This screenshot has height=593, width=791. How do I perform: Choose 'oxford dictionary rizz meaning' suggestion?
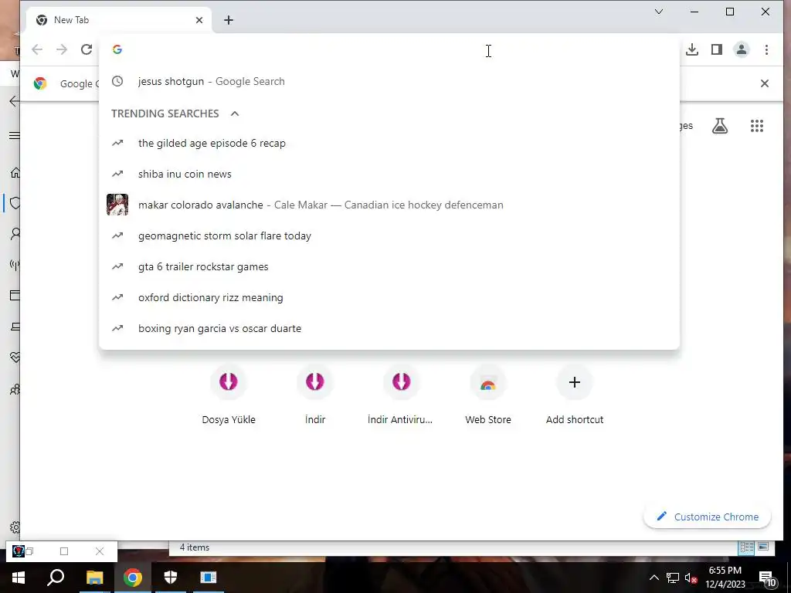(x=389, y=297)
